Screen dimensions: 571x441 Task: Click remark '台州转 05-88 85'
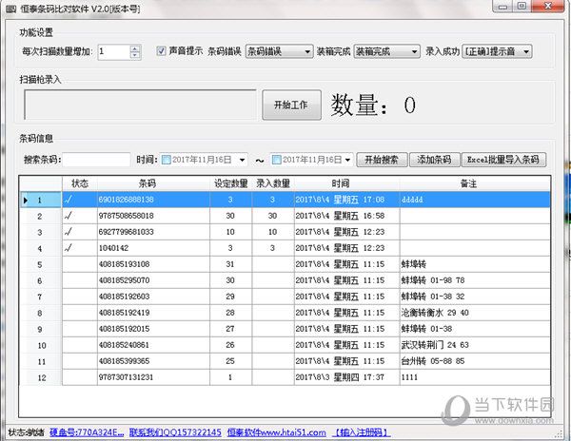pyautogui.click(x=433, y=361)
